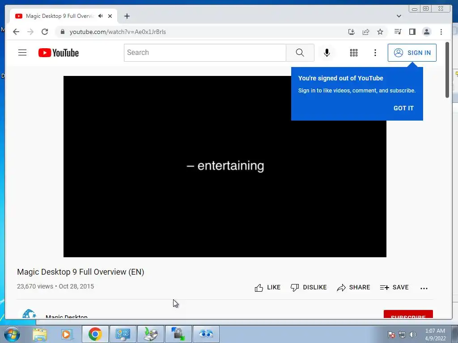The width and height of the screenshot is (458, 343).
Task: Open Chrome three-dot customize menu
Action: [x=441, y=32]
